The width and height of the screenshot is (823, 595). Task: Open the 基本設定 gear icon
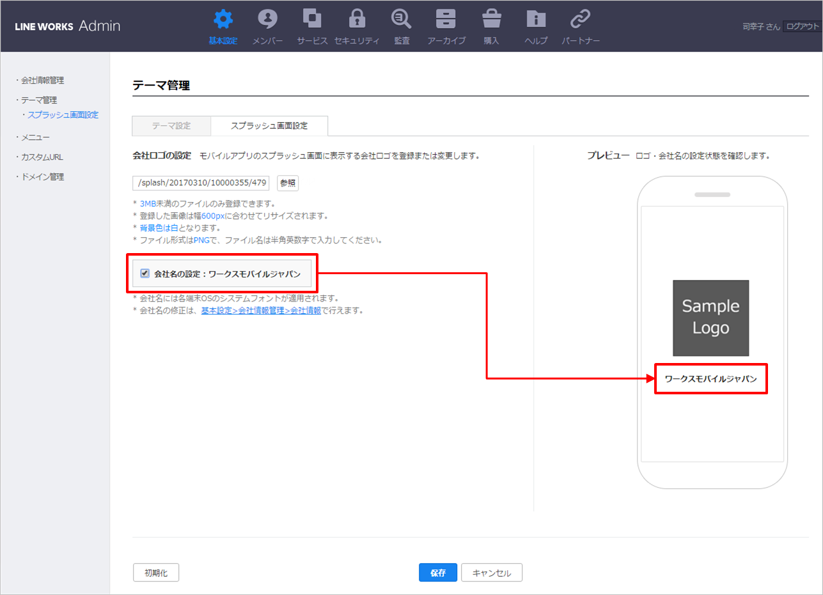click(x=223, y=19)
